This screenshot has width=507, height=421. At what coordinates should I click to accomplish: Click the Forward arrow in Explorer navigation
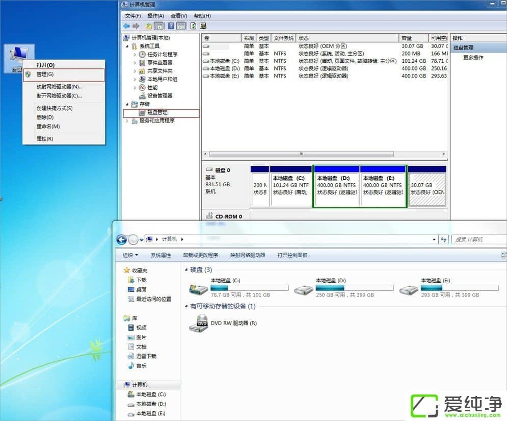tap(134, 239)
